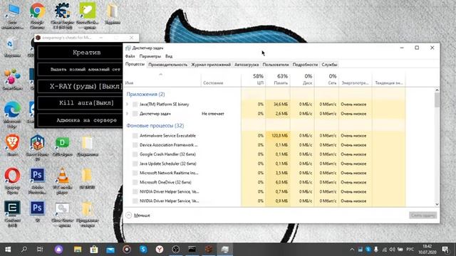The width and height of the screenshot is (456, 256).
Task: Open File Explorer from the taskbar
Action: coord(78,250)
